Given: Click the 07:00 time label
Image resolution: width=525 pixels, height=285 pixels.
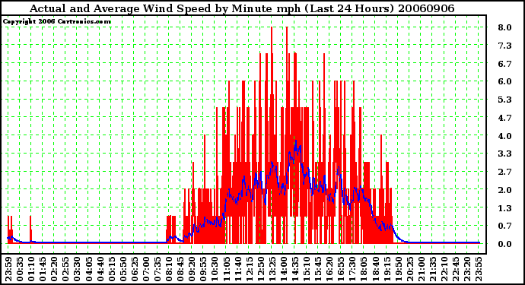Looking at the screenshot, I should [x=145, y=269].
